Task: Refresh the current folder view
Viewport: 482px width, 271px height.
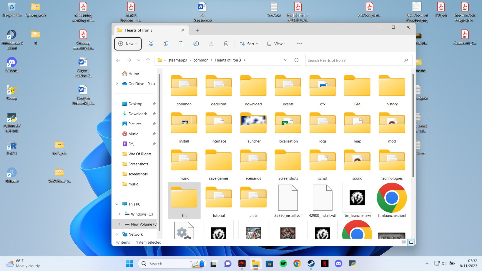Action: coord(297,60)
